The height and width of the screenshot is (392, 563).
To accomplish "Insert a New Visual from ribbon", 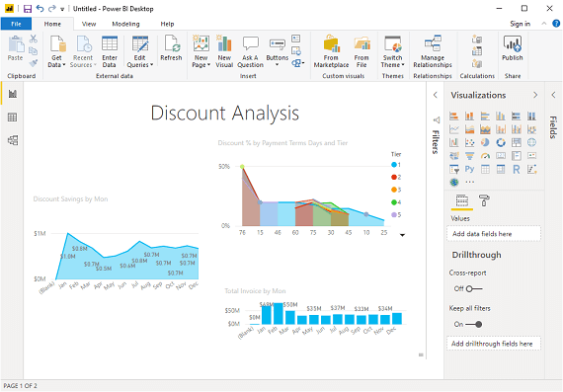I will click(224, 51).
